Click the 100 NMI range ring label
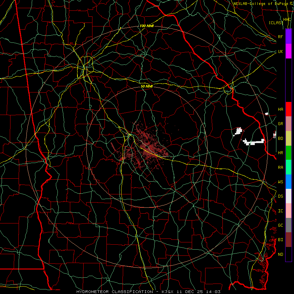Image resolution: width=294 pixels, height=294 pixels. (147, 26)
